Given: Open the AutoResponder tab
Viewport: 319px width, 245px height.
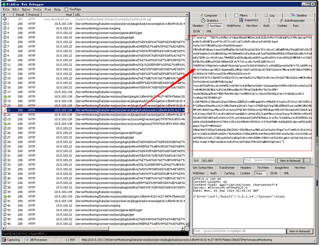Looking at the screenshot, I should coord(292,20).
